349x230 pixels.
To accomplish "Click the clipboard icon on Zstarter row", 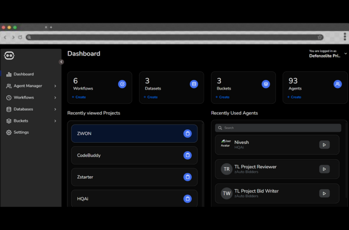I will click(187, 177).
